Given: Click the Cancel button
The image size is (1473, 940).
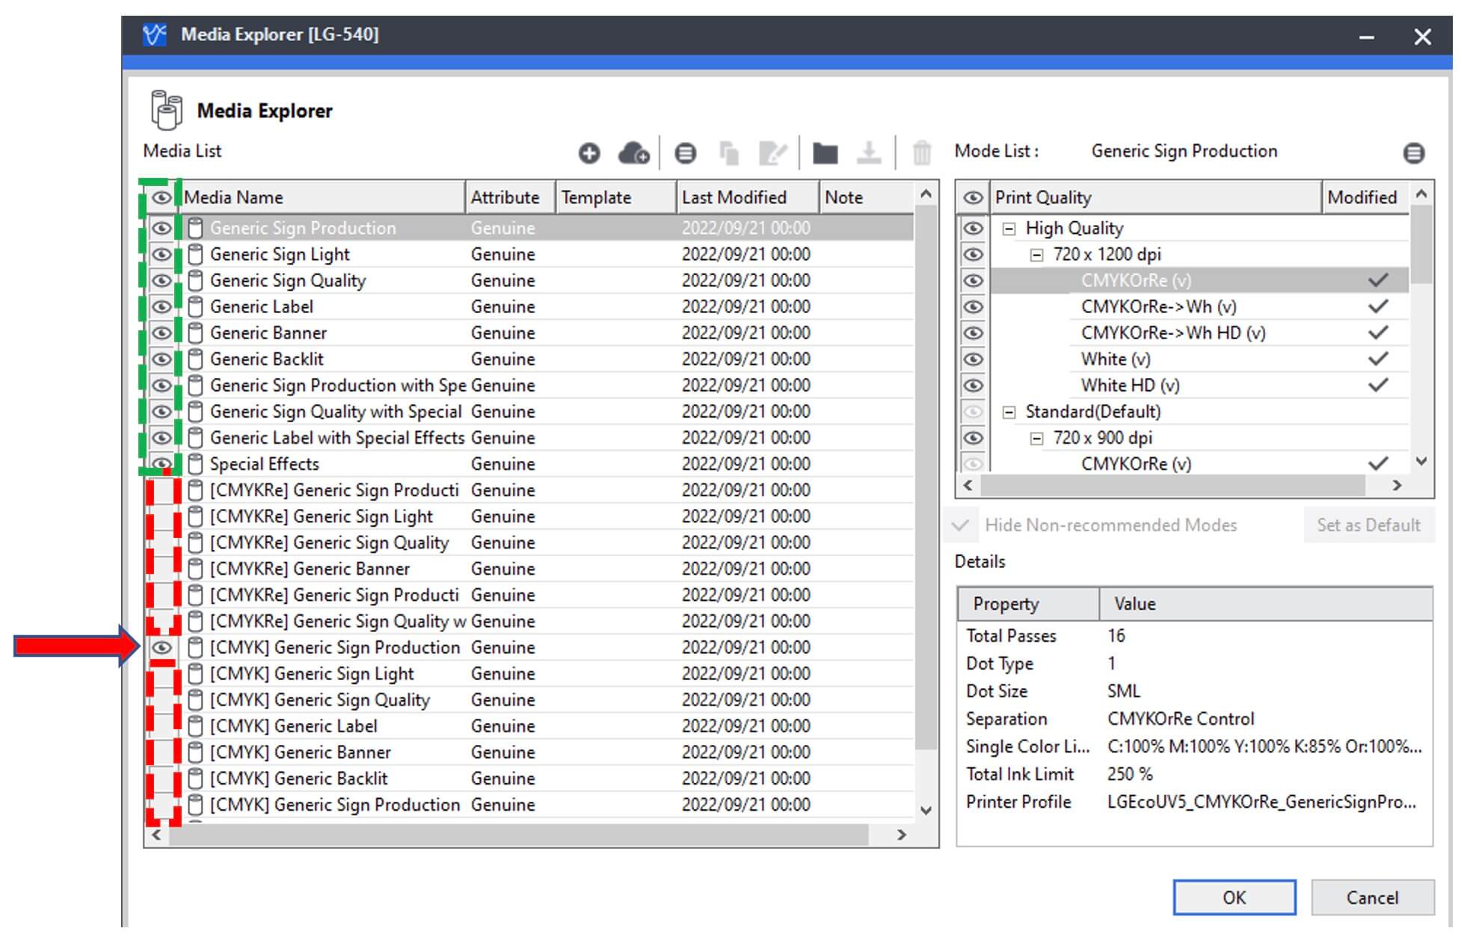Looking at the screenshot, I should tap(1372, 897).
